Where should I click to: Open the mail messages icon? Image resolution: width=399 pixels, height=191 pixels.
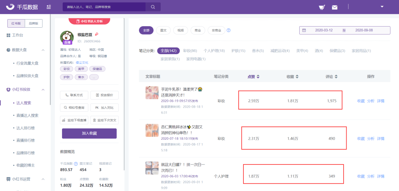tap(335, 7)
